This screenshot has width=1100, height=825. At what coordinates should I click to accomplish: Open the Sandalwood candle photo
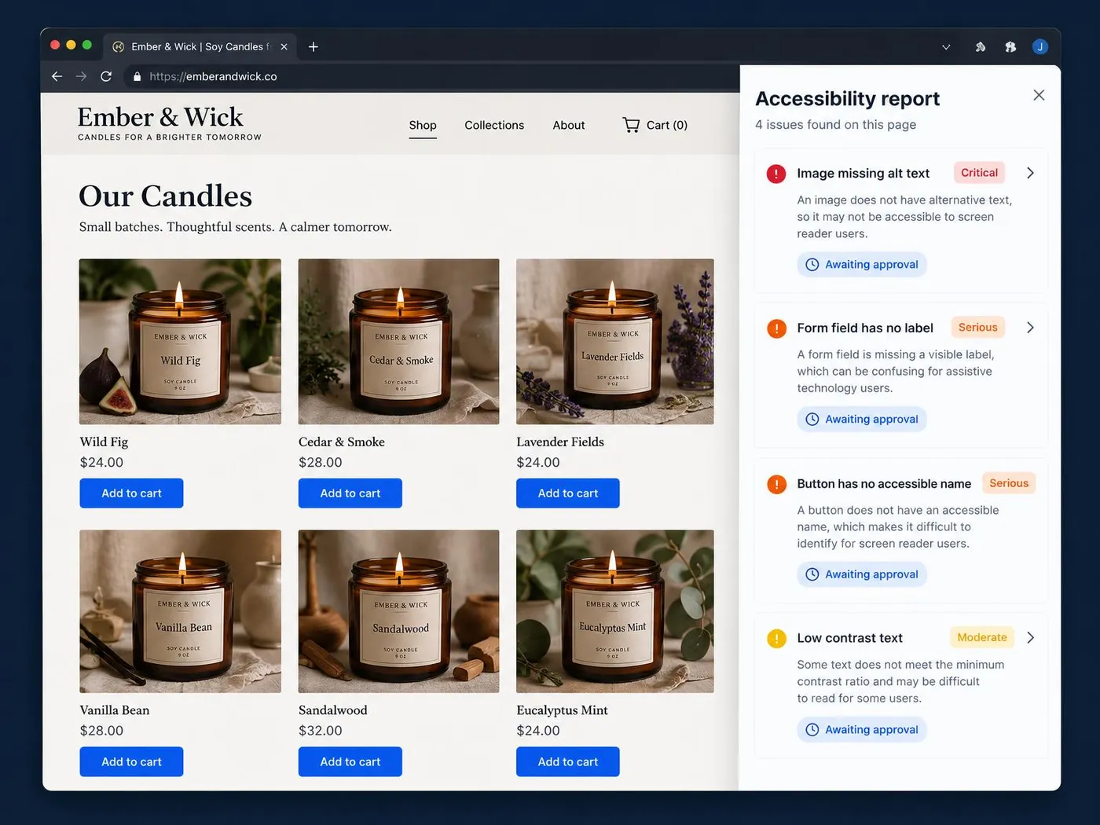tap(398, 611)
